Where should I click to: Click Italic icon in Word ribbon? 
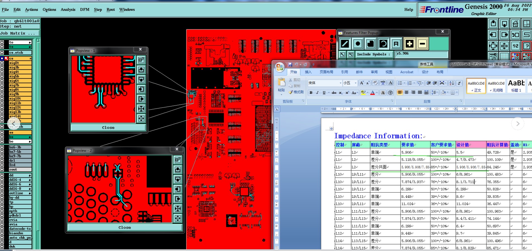(x=317, y=93)
